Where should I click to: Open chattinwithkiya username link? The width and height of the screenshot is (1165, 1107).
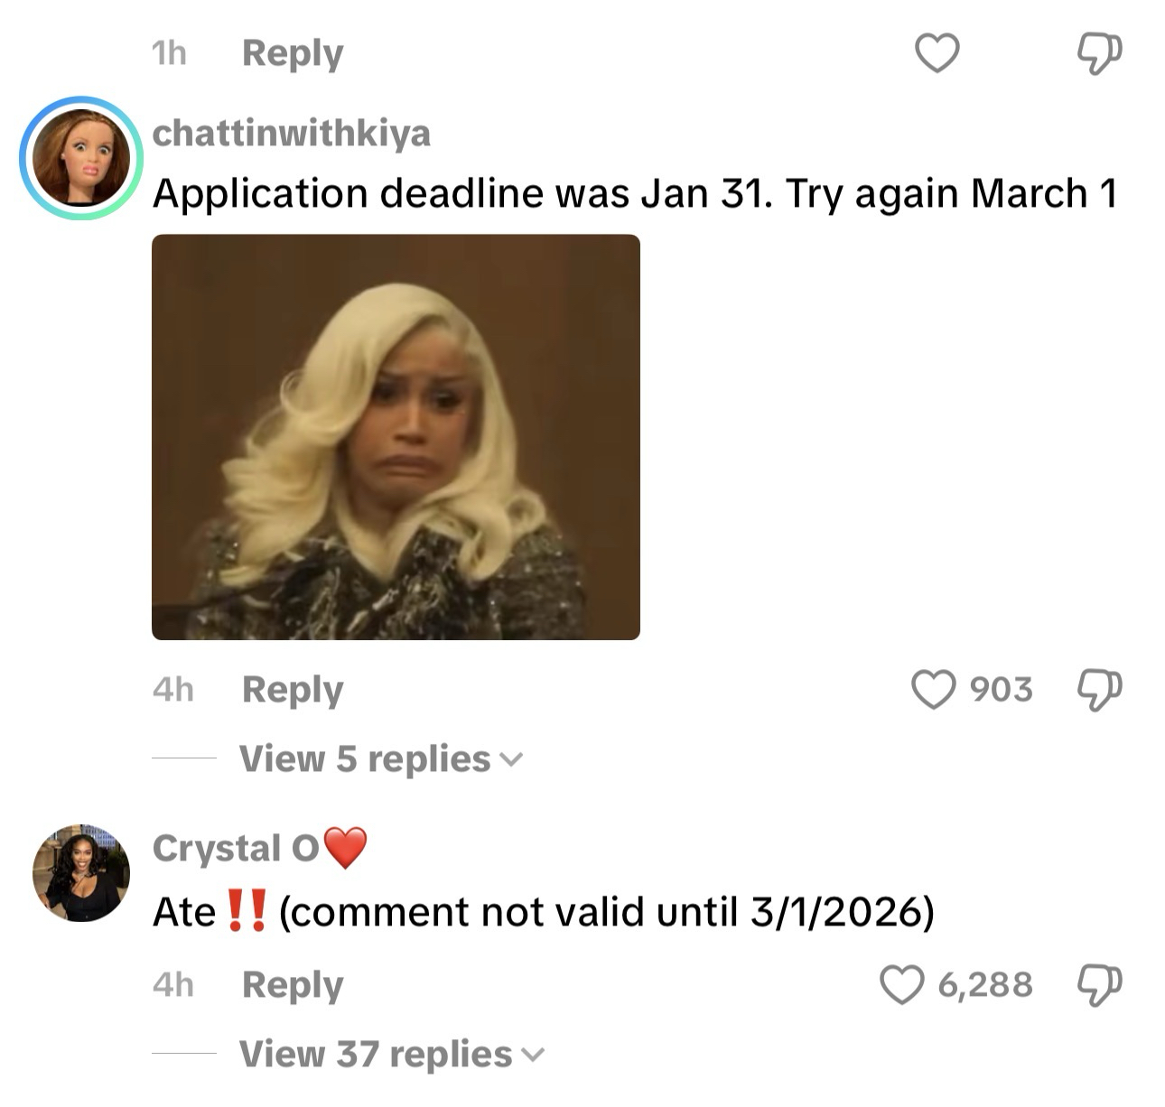(292, 134)
